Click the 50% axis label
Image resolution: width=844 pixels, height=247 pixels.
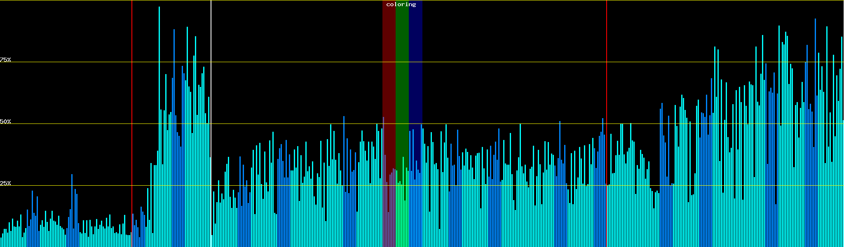click(5, 122)
